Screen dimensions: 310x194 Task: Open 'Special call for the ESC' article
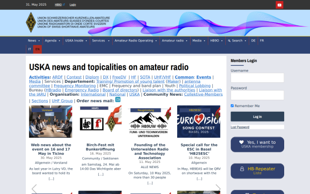click(x=199, y=150)
